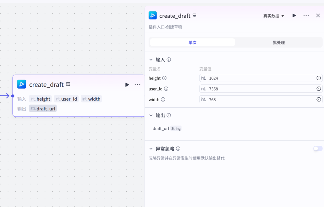This screenshot has width=324, height=207.
Task: Collapse the 输出 section
Action: pyautogui.click(x=151, y=115)
